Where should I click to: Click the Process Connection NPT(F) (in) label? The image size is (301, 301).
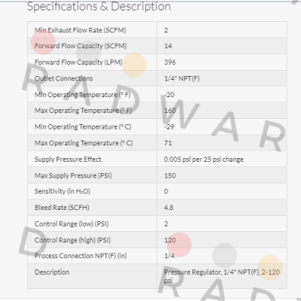click(x=81, y=256)
